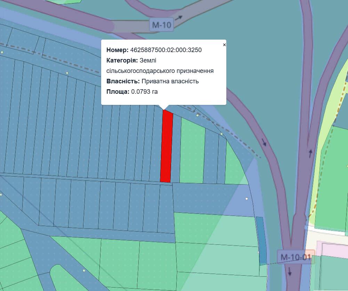Click the upward arrow on the right road
This screenshot has width=348, height=291.
coord(310,152)
